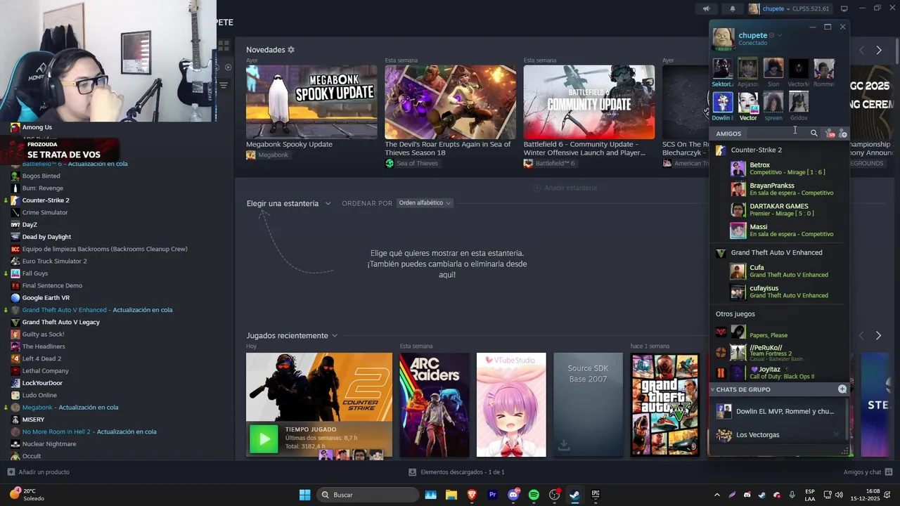This screenshot has width=900, height=506.
Task: Click the Añadir estantería button
Action: tap(565, 188)
